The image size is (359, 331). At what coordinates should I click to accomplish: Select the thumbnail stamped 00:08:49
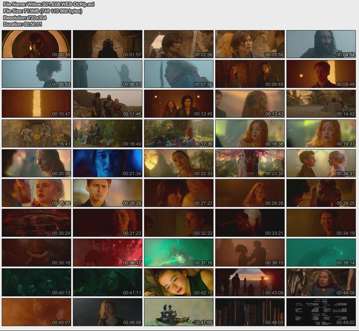click(x=250, y=74)
